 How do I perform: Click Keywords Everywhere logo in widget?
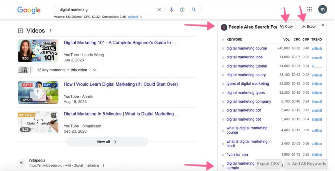[224, 27]
